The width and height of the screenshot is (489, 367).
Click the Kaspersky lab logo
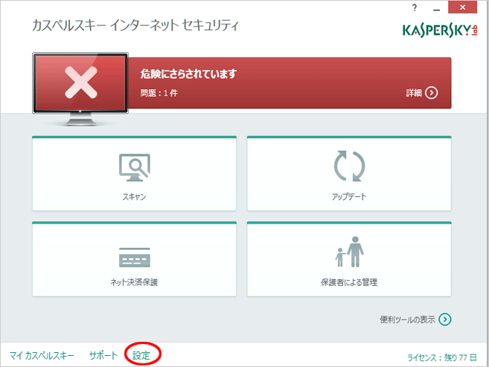pyautogui.click(x=440, y=30)
